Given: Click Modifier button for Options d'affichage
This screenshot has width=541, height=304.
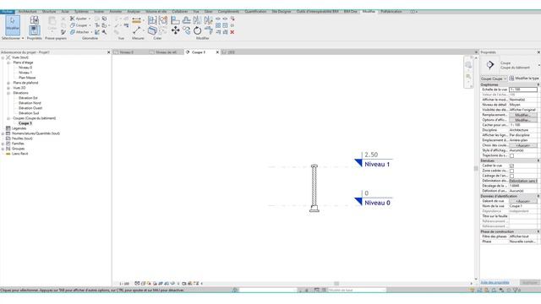Looking at the screenshot, I should point(522,120).
